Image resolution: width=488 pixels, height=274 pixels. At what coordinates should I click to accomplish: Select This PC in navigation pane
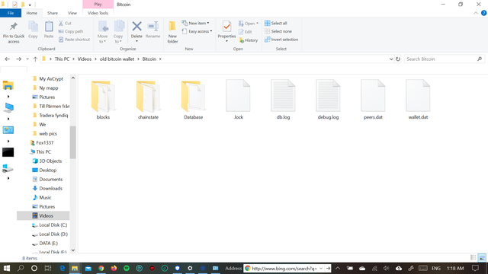pos(43,152)
